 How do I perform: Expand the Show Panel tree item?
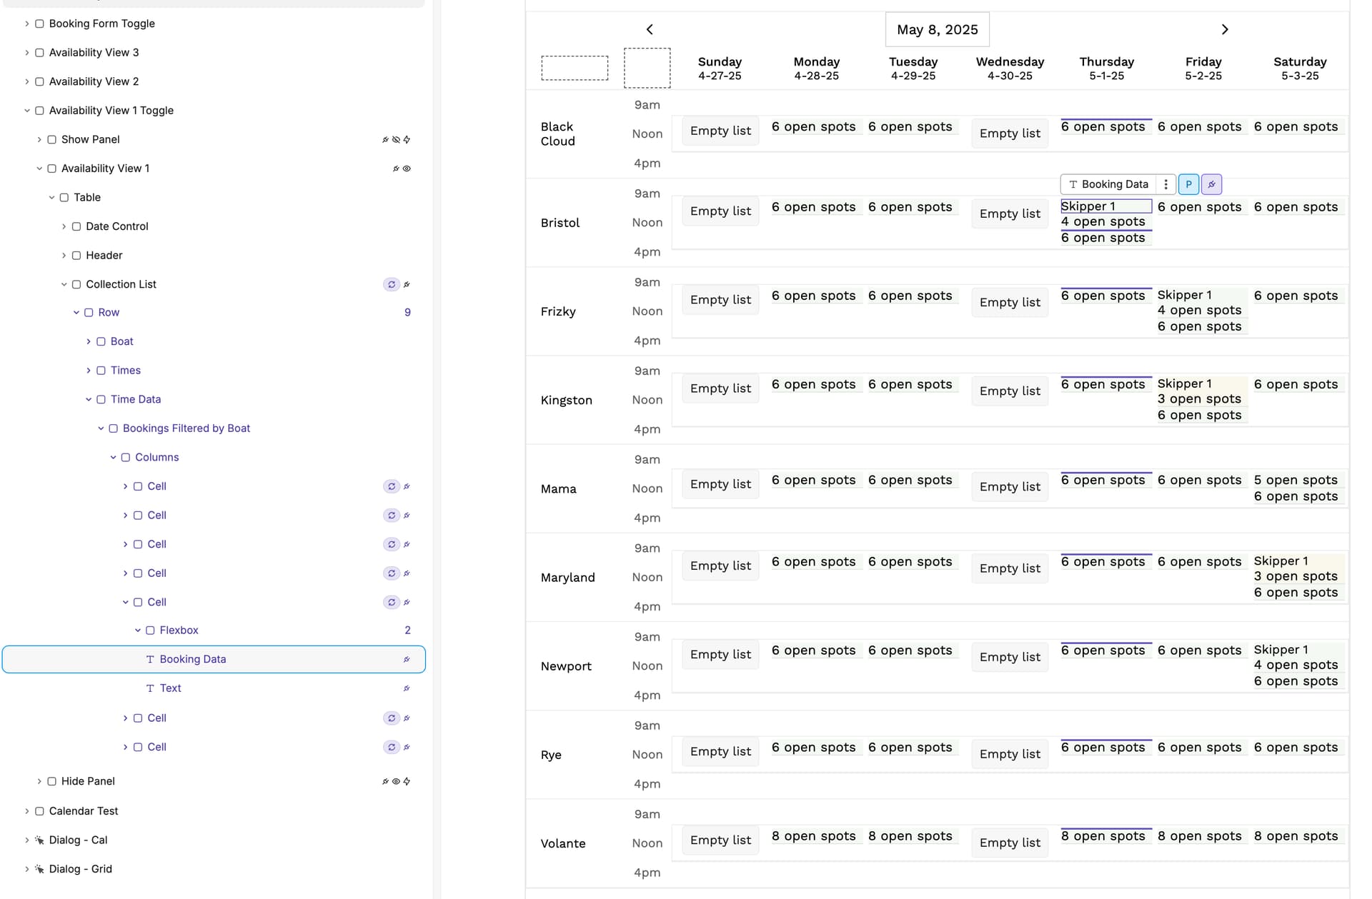click(39, 140)
